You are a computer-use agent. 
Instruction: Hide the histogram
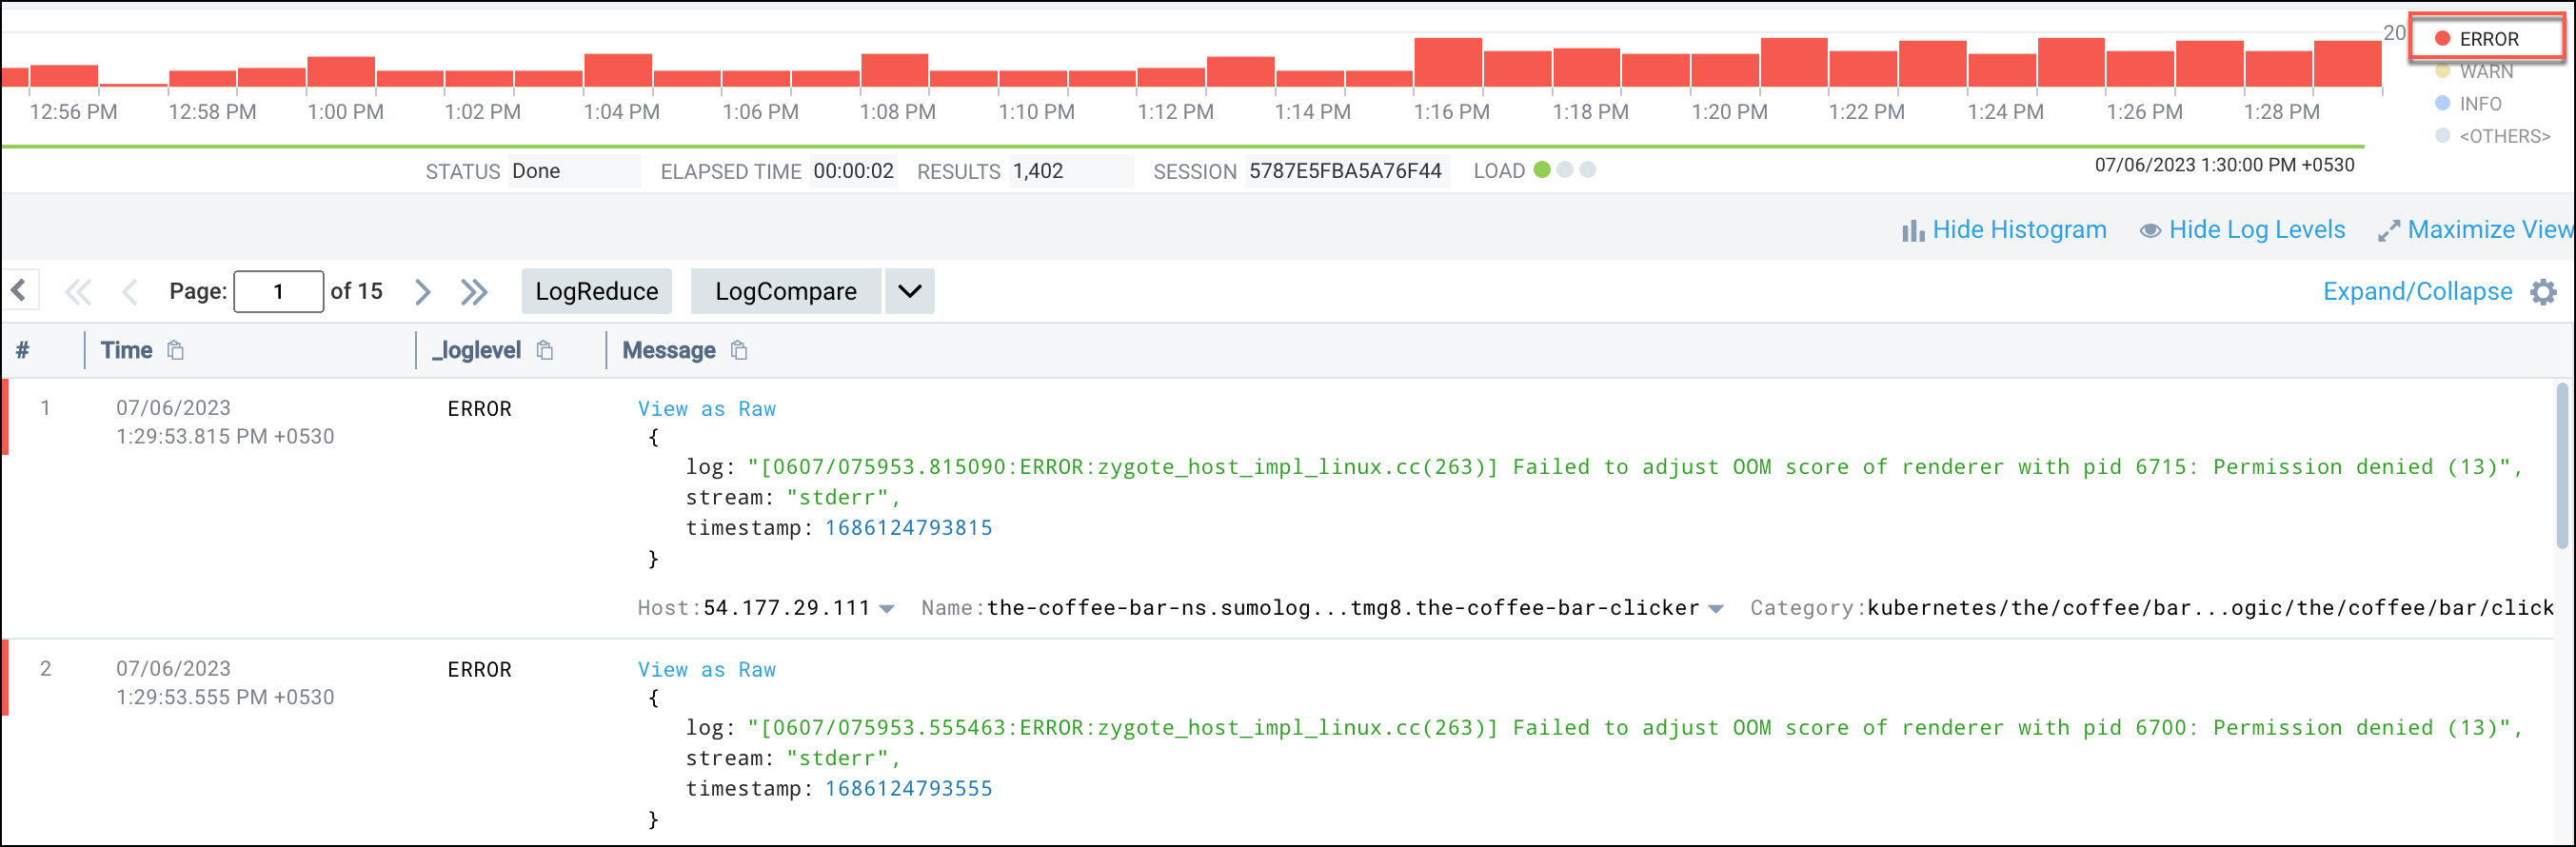[x=2004, y=230]
